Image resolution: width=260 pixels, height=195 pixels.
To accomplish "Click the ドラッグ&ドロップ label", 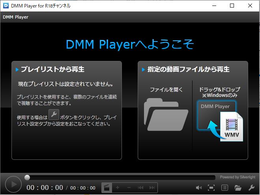I will (219, 89).
